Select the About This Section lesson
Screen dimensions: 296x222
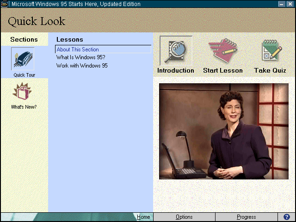pos(103,49)
